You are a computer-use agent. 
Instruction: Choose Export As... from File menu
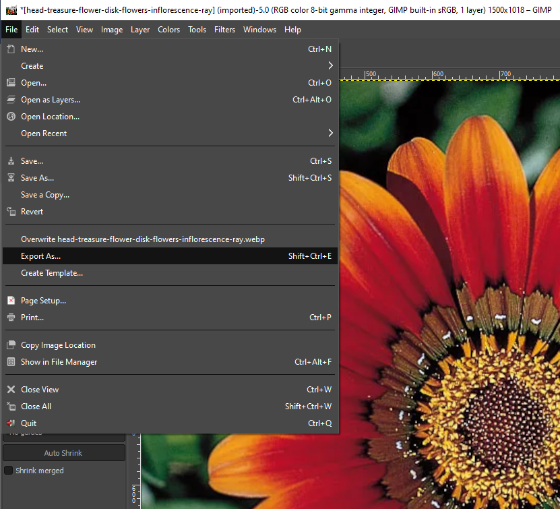[x=170, y=256]
